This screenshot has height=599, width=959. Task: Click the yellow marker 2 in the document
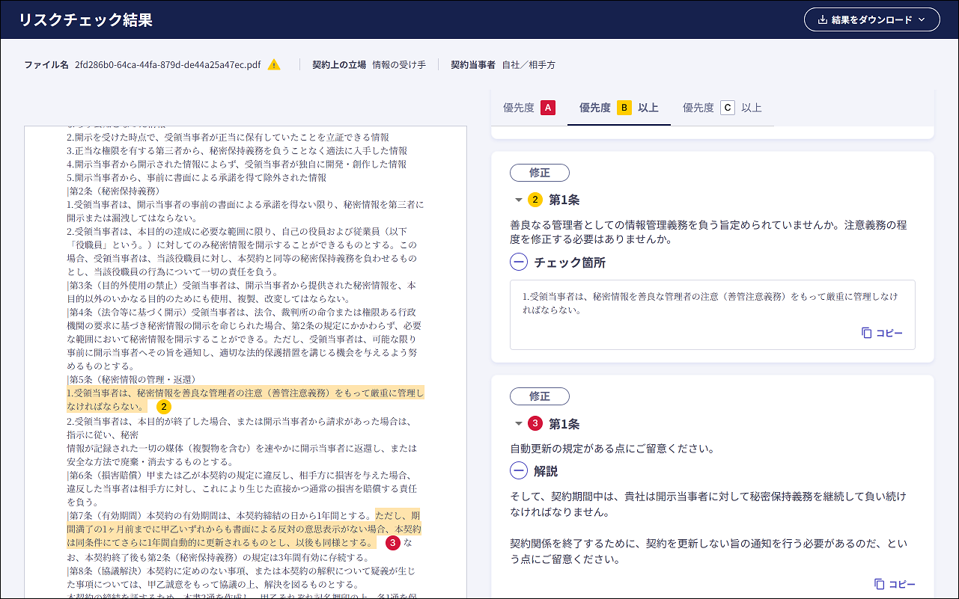[164, 407]
